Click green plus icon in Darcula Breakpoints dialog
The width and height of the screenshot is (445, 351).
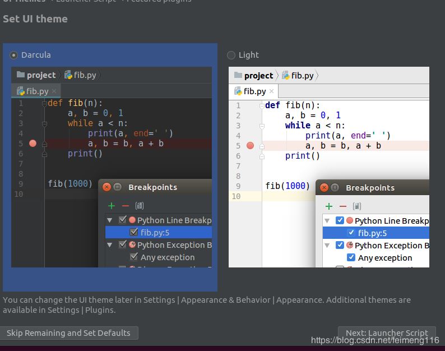(x=112, y=206)
